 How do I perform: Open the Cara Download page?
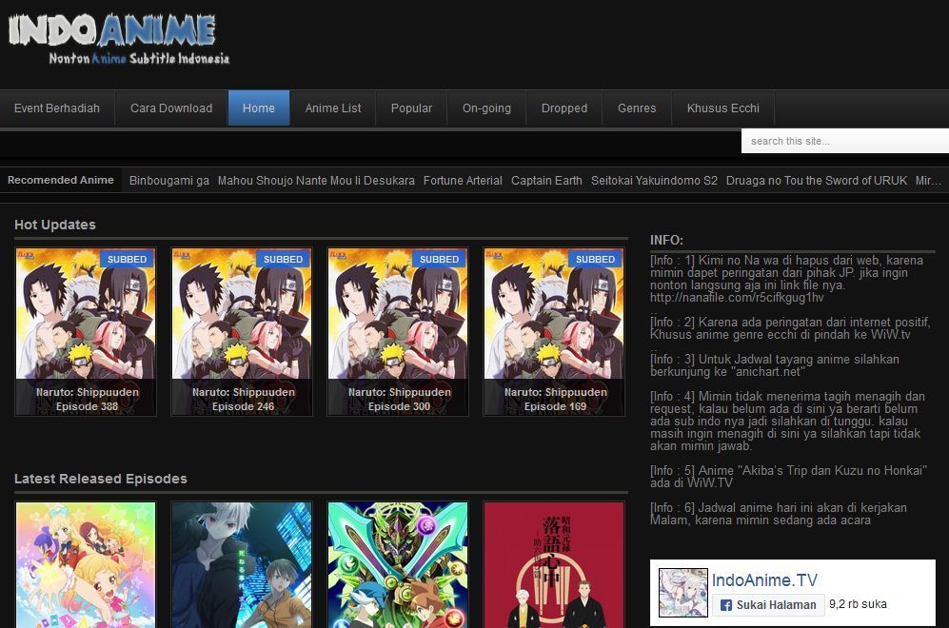[x=171, y=108]
